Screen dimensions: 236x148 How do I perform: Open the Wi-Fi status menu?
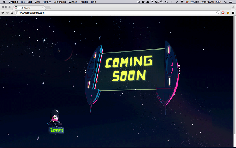click(182, 2)
